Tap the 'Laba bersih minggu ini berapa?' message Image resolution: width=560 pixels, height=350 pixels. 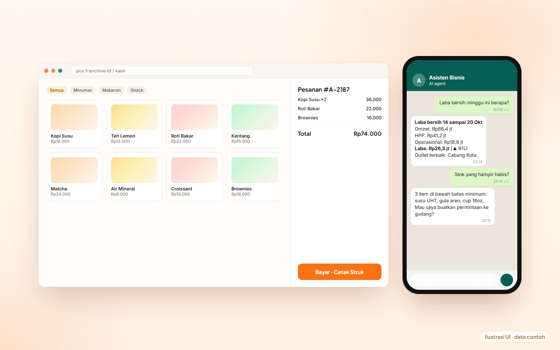point(474,105)
